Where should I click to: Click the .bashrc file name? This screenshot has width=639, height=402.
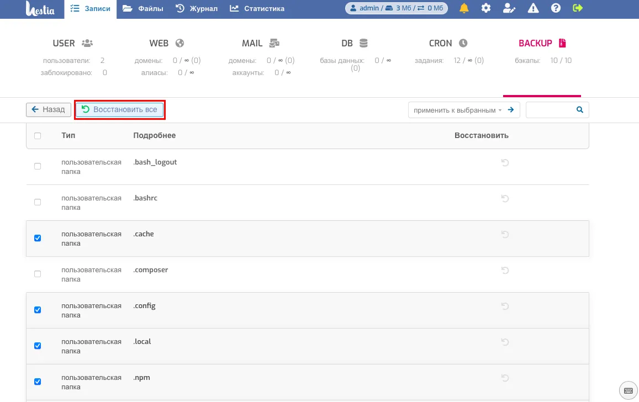(145, 198)
